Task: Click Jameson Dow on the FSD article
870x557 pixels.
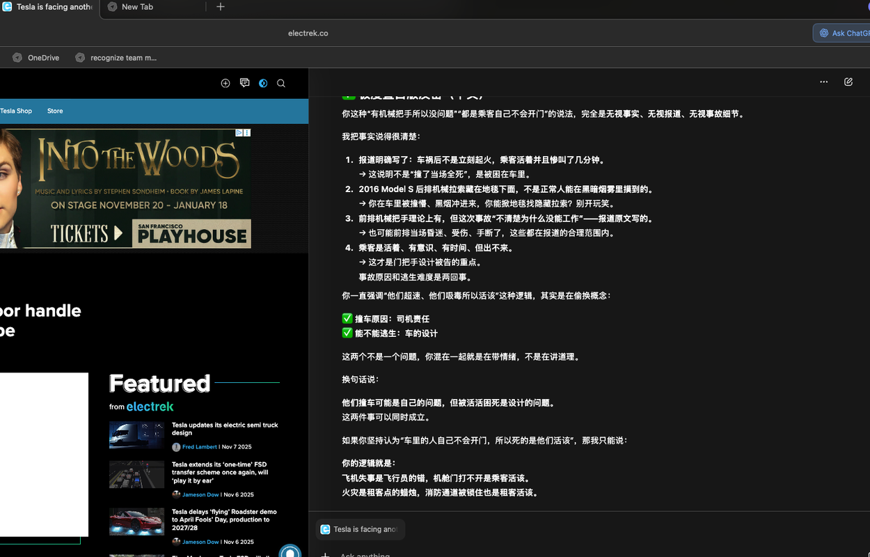Action: coord(200,494)
